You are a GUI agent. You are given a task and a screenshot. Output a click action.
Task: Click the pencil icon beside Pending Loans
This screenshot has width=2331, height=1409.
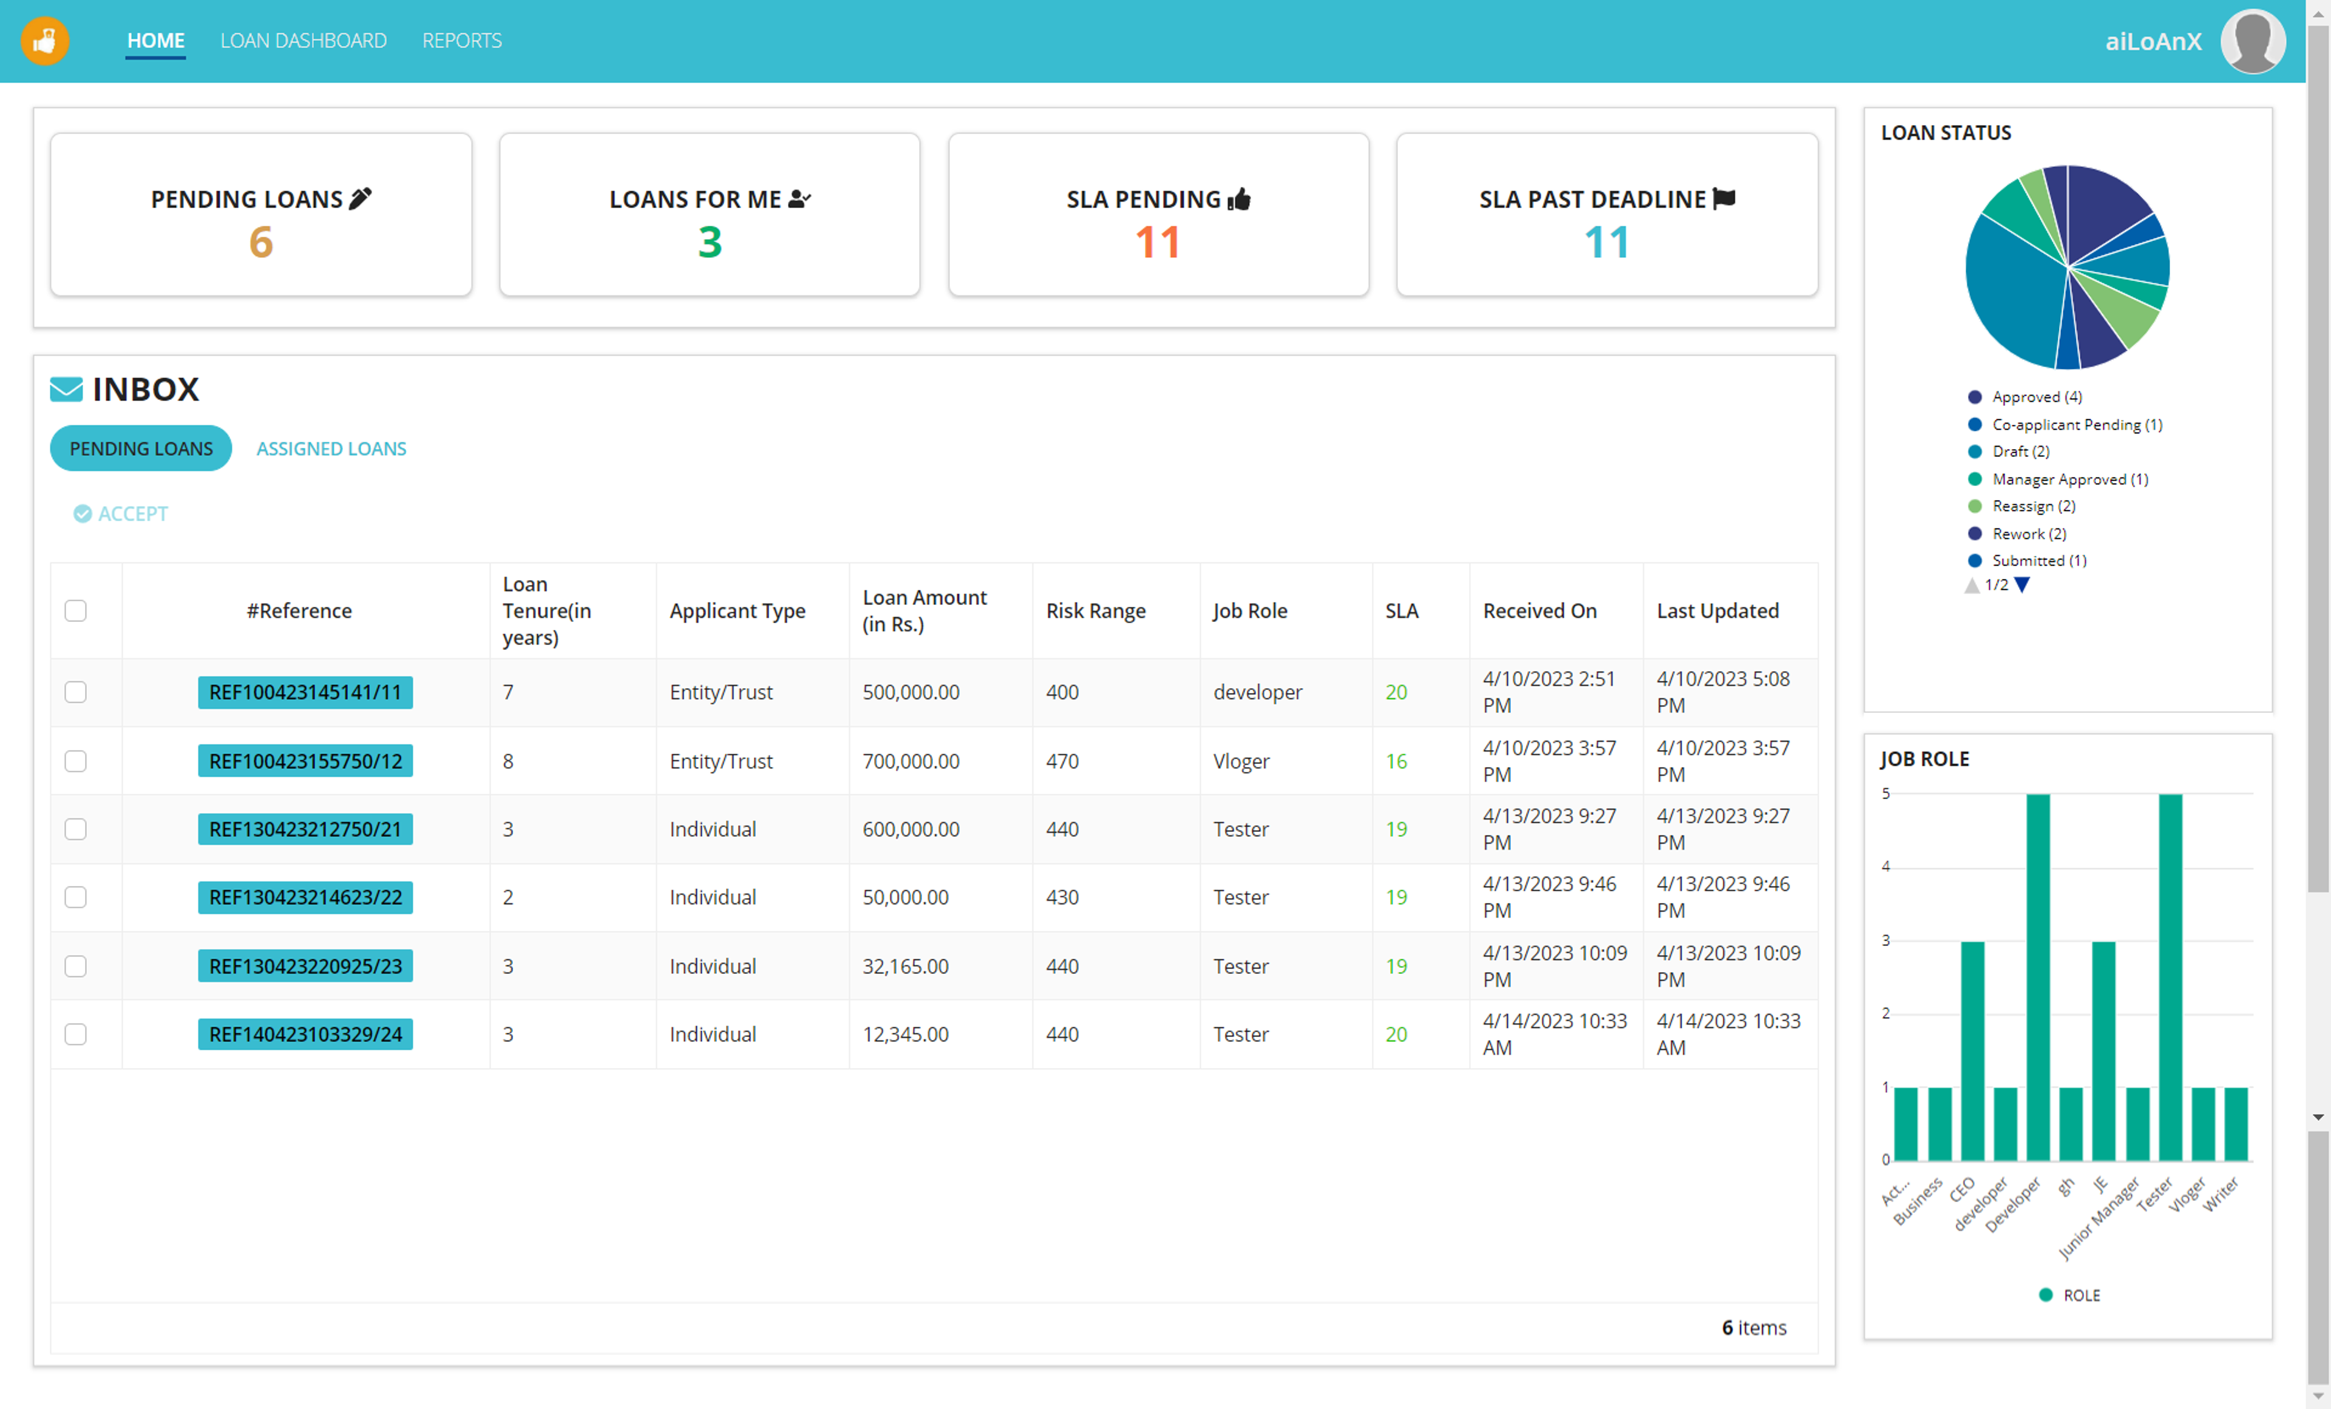(x=361, y=198)
